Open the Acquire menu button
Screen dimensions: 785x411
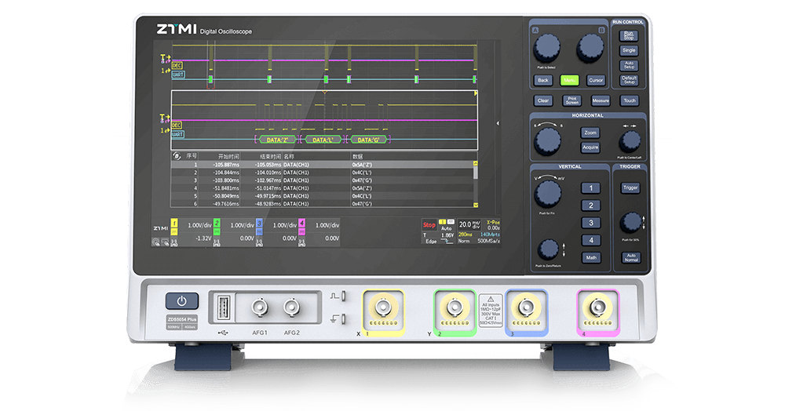tap(590, 147)
